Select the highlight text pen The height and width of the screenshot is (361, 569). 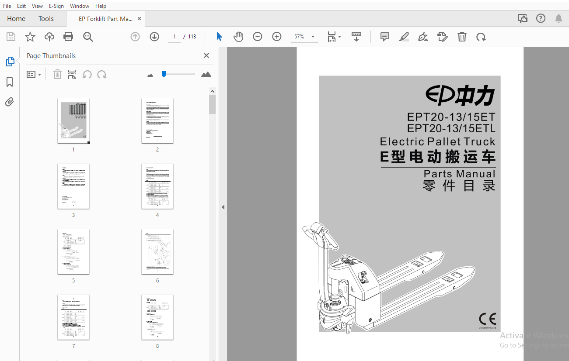click(x=404, y=37)
